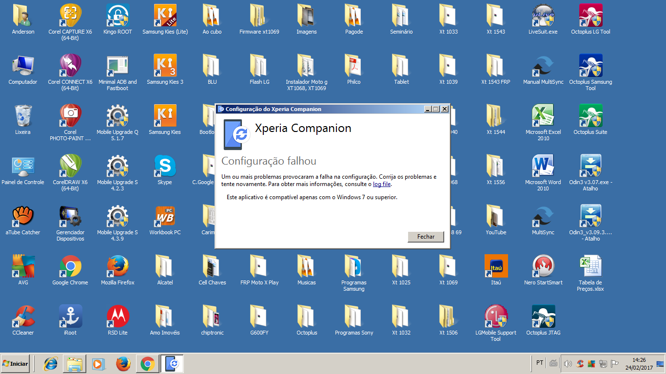Open Windows Explorer from the taskbar

(75, 364)
